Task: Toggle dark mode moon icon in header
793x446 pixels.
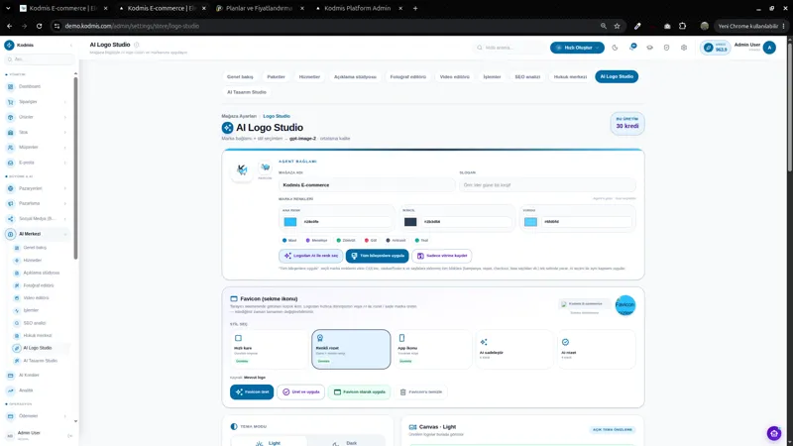Action: point(615,48)
